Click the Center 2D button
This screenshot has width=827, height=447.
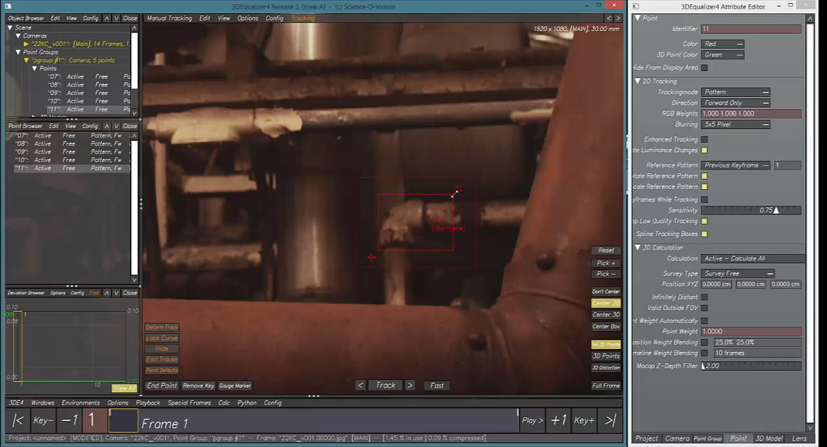point(606,303)
